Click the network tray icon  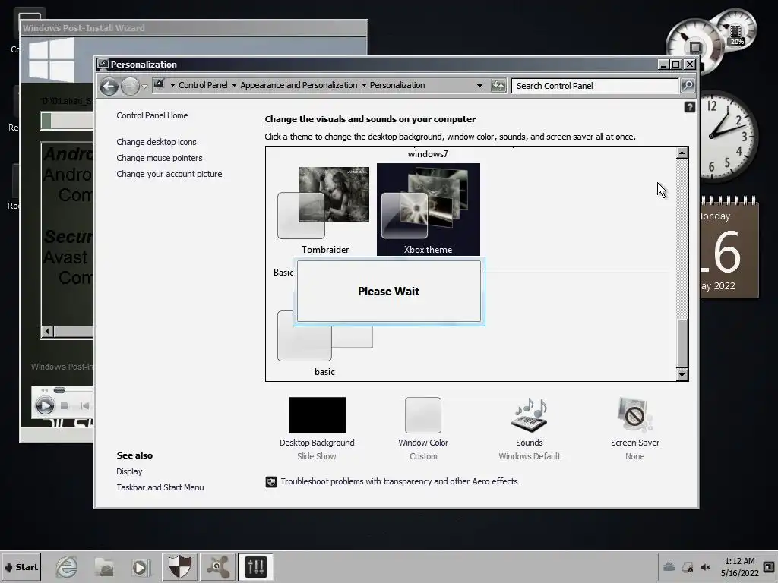tap(669, 566)
